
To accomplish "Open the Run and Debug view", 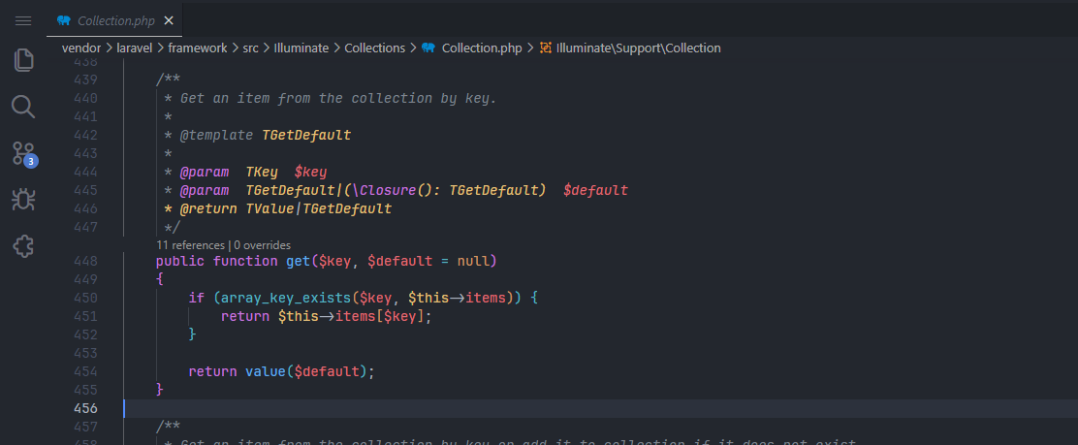I will pos(23,200).
